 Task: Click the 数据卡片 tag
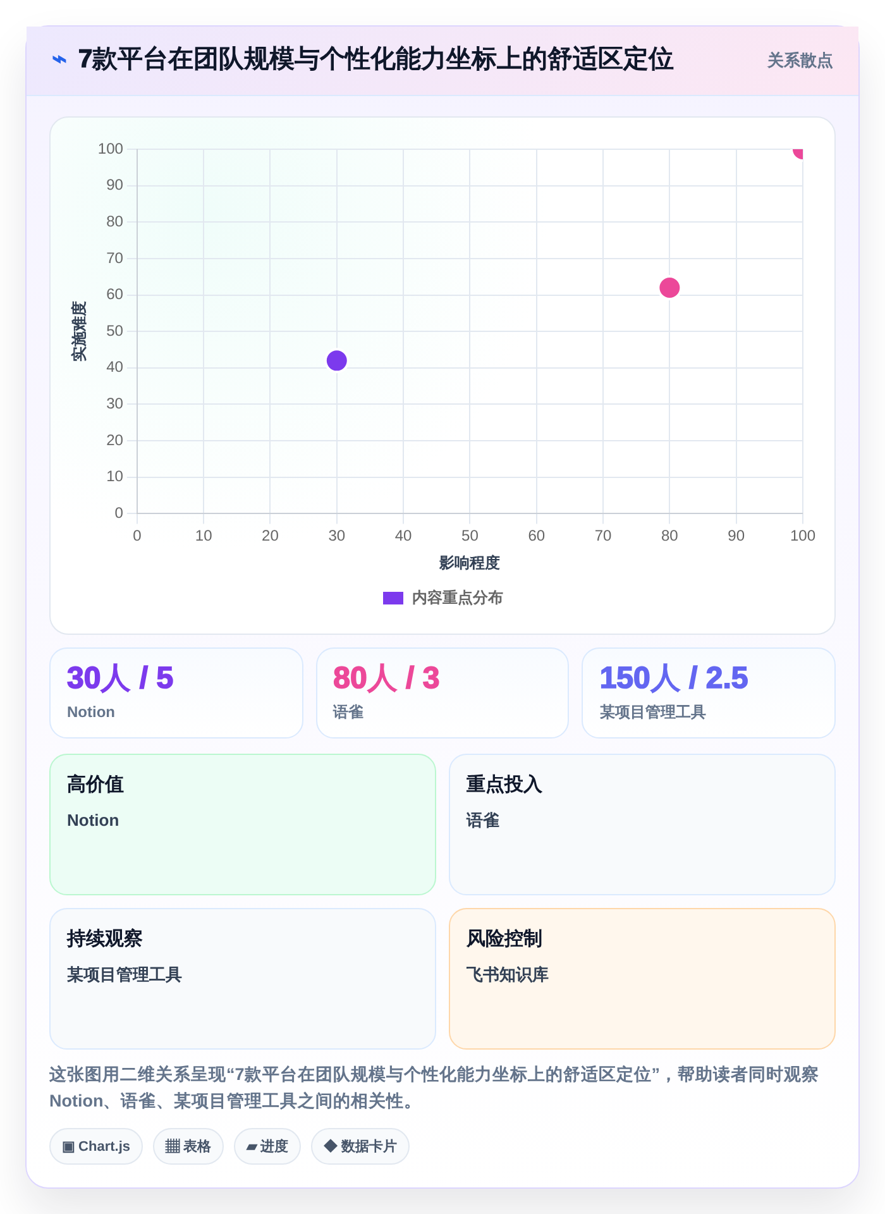pyautogui.click(x=360, y=1146)
